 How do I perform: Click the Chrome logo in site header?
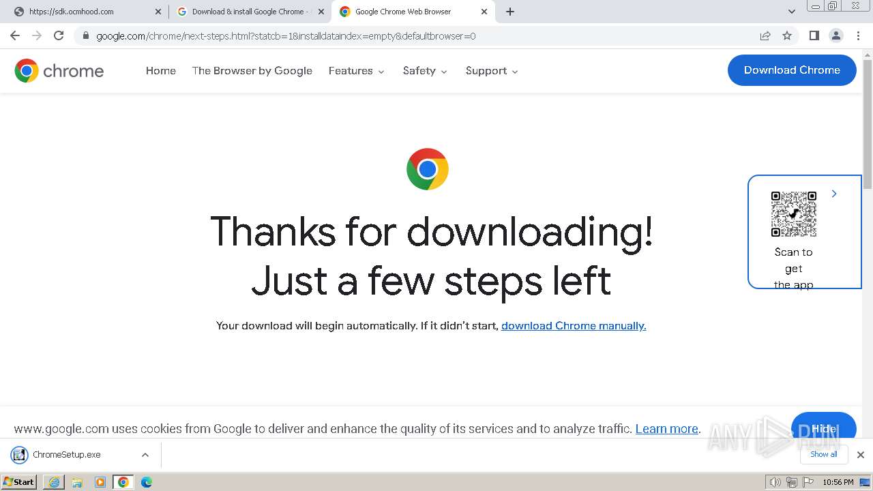click(x=59, y=70)
